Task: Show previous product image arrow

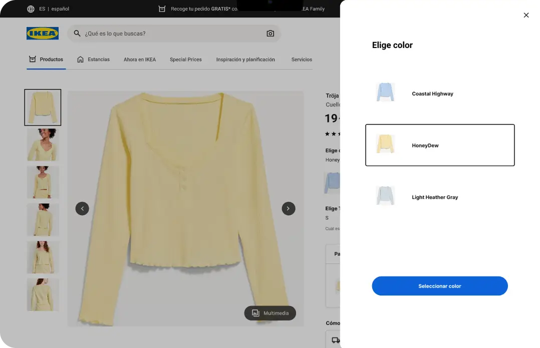Action: pos(82,208)
